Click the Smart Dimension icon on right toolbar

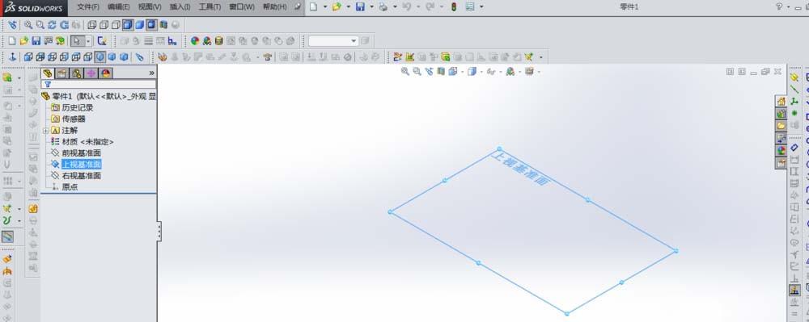(794, 148)
